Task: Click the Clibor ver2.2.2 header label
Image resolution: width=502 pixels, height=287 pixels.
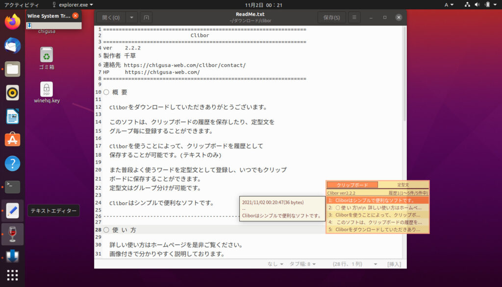Action: [x=341, y=193]
